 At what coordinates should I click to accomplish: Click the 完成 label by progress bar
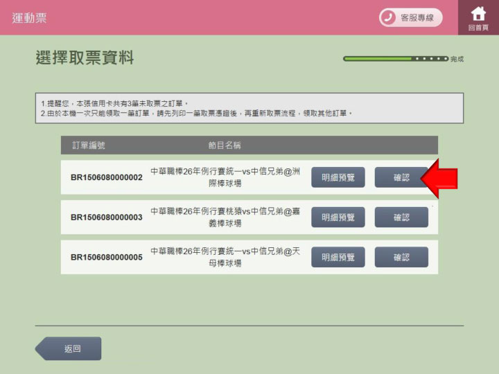[x=457, y=59]
